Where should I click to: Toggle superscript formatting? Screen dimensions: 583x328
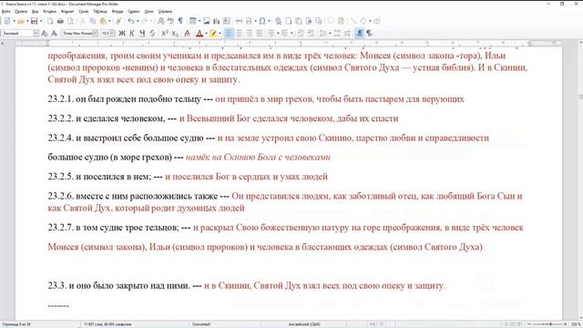165,33
